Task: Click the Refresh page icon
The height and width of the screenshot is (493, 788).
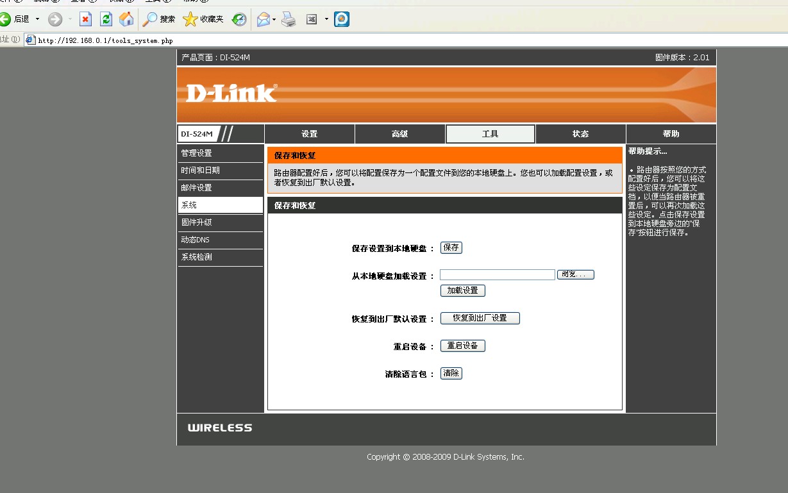Action: point(106,19)
